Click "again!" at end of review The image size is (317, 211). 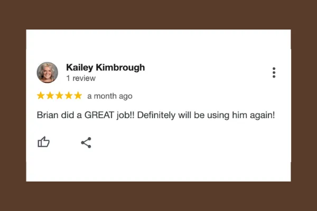click(x=262, y=116)
